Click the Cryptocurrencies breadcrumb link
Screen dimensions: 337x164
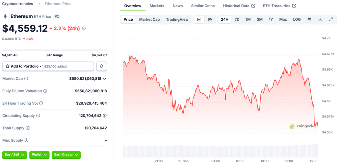tap(18, 4)
